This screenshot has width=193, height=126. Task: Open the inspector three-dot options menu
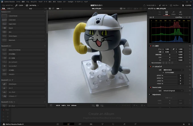(191, 9)
